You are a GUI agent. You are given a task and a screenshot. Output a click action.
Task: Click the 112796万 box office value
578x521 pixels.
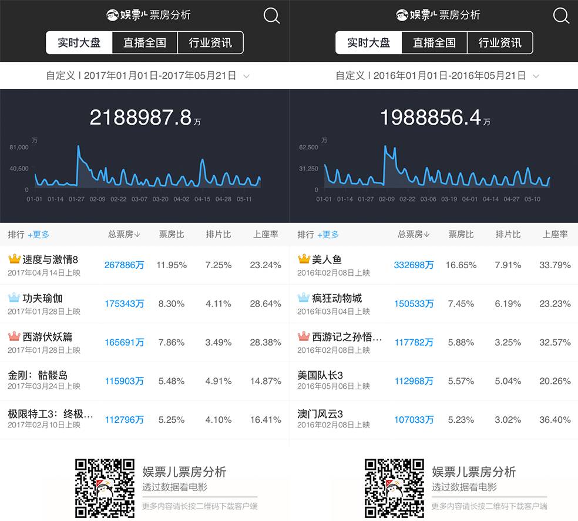(124, 420)
